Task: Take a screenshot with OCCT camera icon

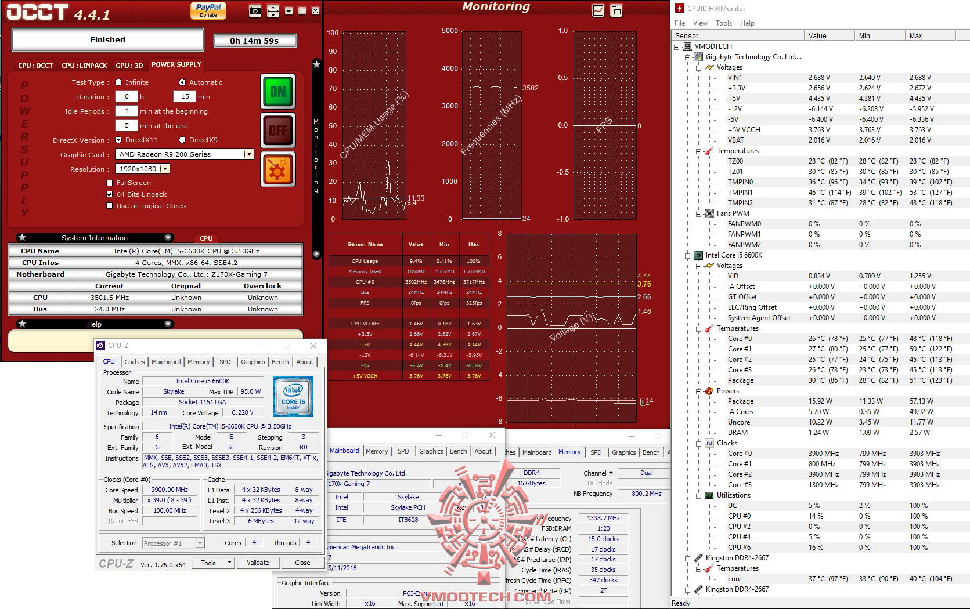Action: point(255,11)
